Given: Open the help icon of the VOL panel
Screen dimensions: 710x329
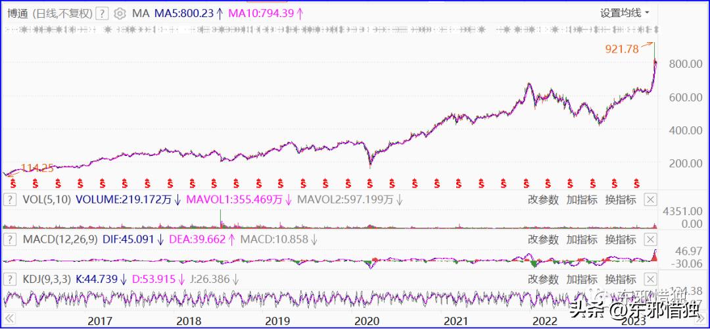Looking at the screenshot, I should [10, 199].
